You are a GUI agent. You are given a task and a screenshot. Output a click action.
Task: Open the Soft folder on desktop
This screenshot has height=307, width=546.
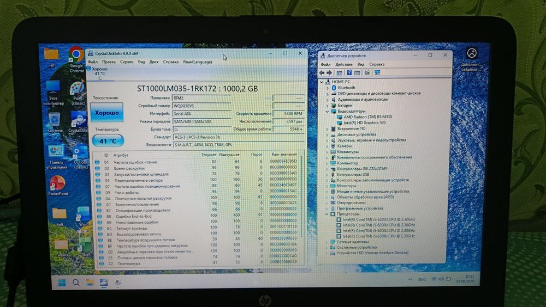60,217
